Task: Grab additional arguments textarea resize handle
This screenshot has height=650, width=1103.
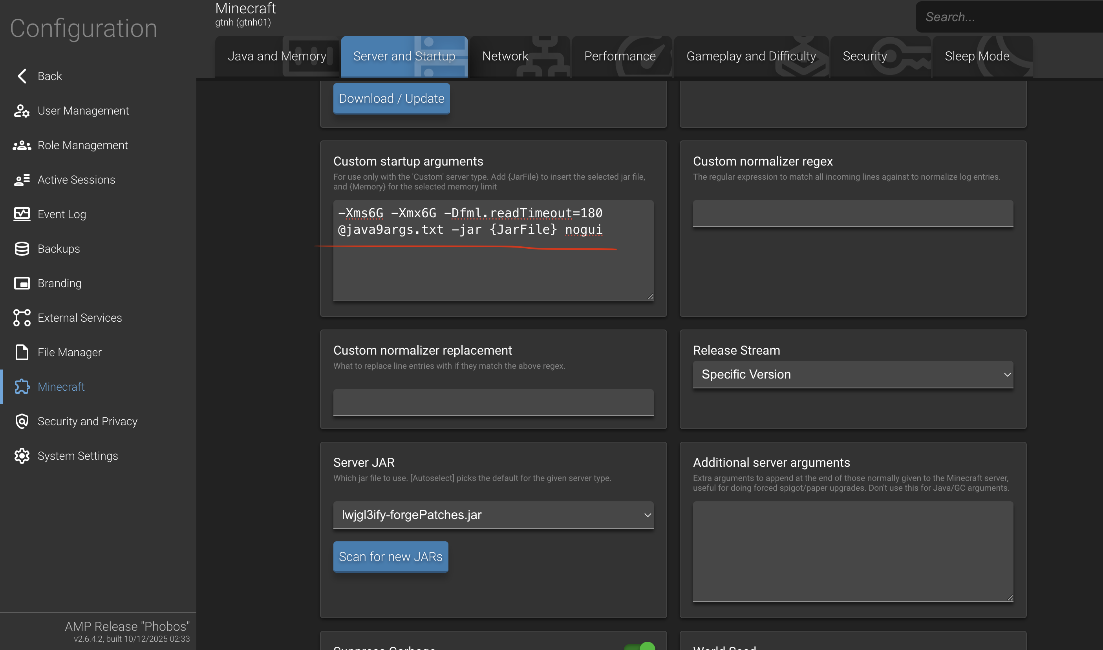Action: (x=1010, y=598)
